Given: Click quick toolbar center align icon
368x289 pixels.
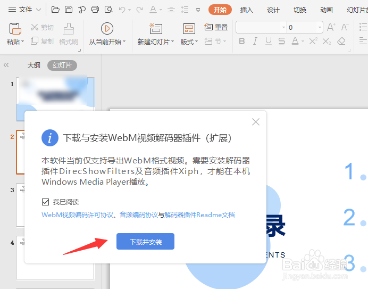Looking at the screenshot, I should click(171, 10).
